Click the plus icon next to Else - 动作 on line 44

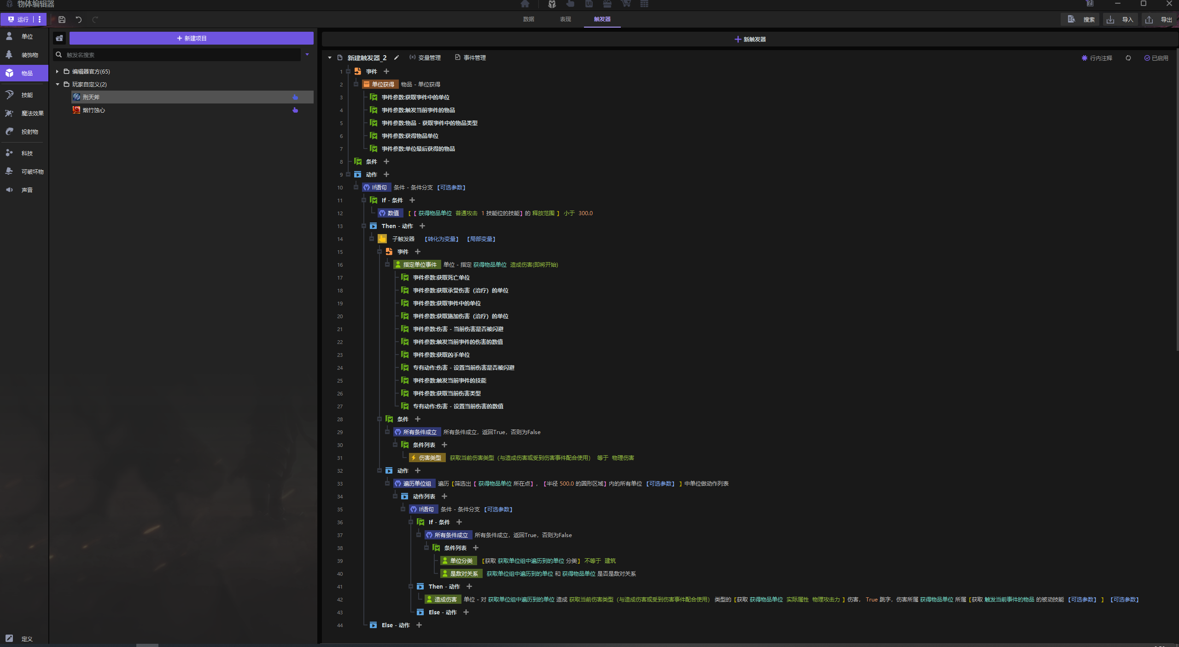[419, 625]
